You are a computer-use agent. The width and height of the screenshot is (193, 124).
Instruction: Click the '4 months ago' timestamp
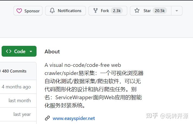coord(16,87)
